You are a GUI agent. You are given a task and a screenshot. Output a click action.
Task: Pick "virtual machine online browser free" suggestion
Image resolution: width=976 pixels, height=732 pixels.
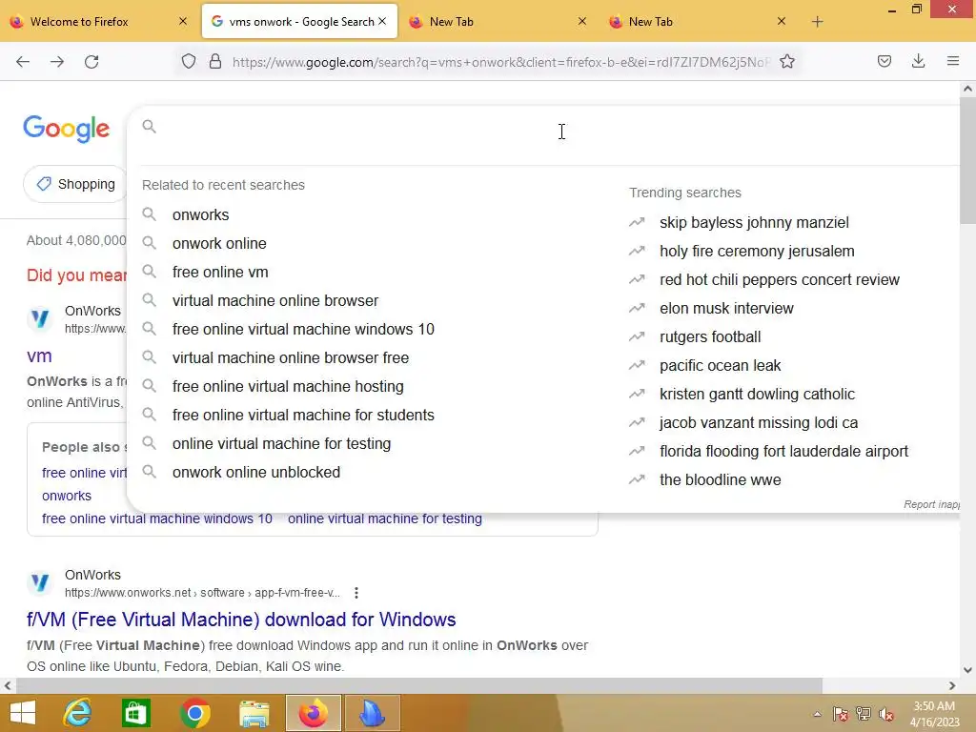291,358
